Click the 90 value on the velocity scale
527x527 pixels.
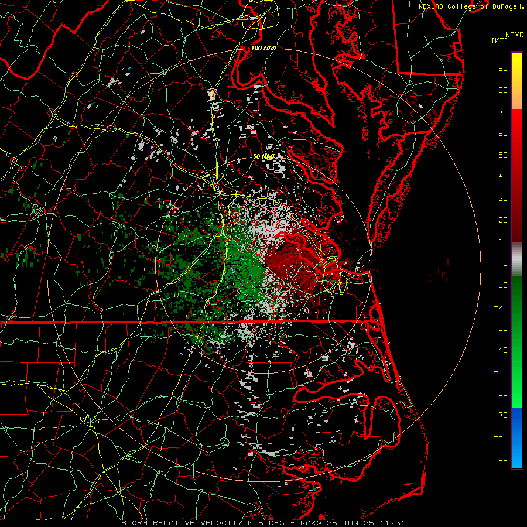(x=503, y=69)
